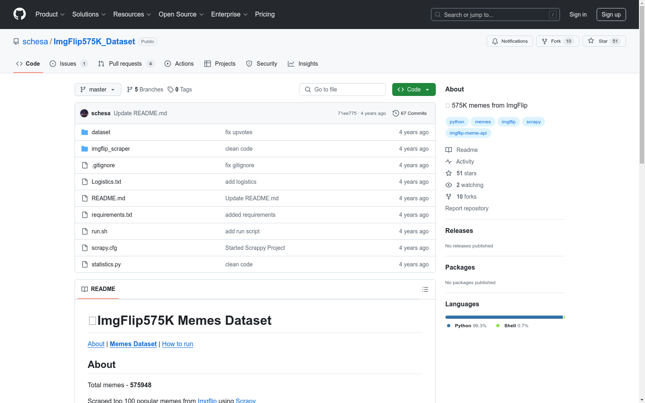Switch to the Actions tab
This screenshot has width=645, height=403.
[x=179, y=64]
